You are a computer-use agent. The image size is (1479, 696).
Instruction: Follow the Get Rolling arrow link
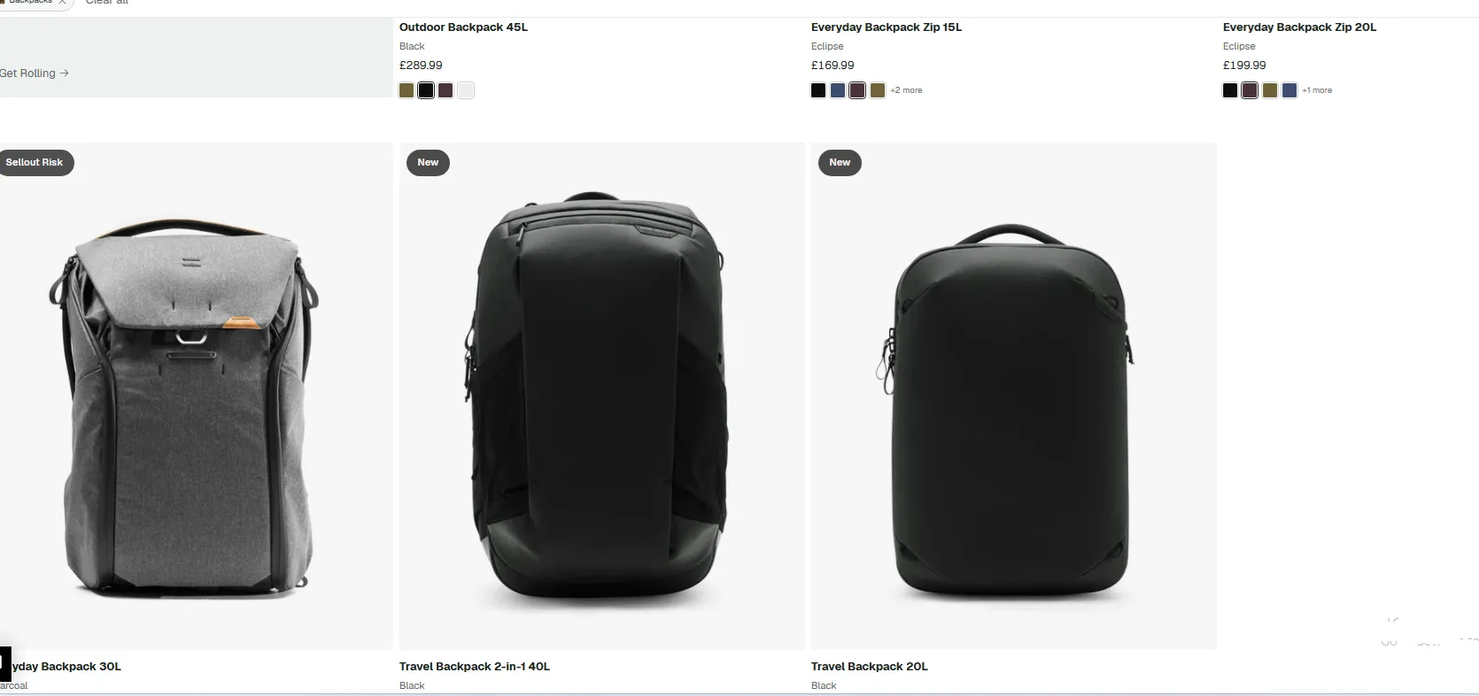click(x=35, y=73)
